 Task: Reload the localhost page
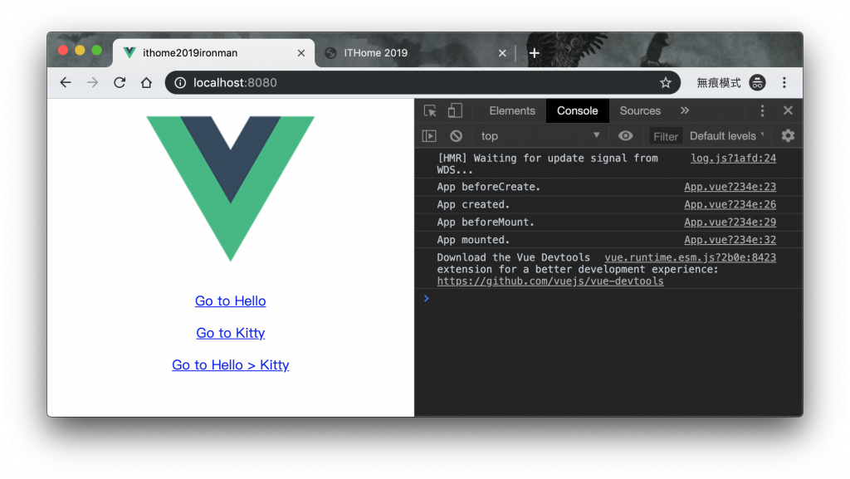click(x=120, y=83)
